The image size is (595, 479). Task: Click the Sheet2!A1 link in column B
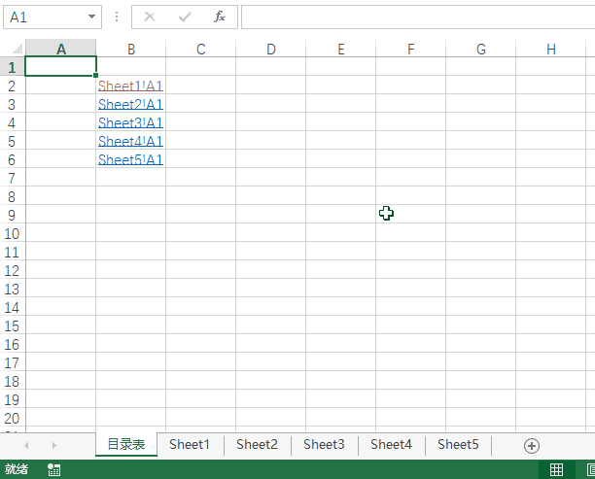[130, 105]
